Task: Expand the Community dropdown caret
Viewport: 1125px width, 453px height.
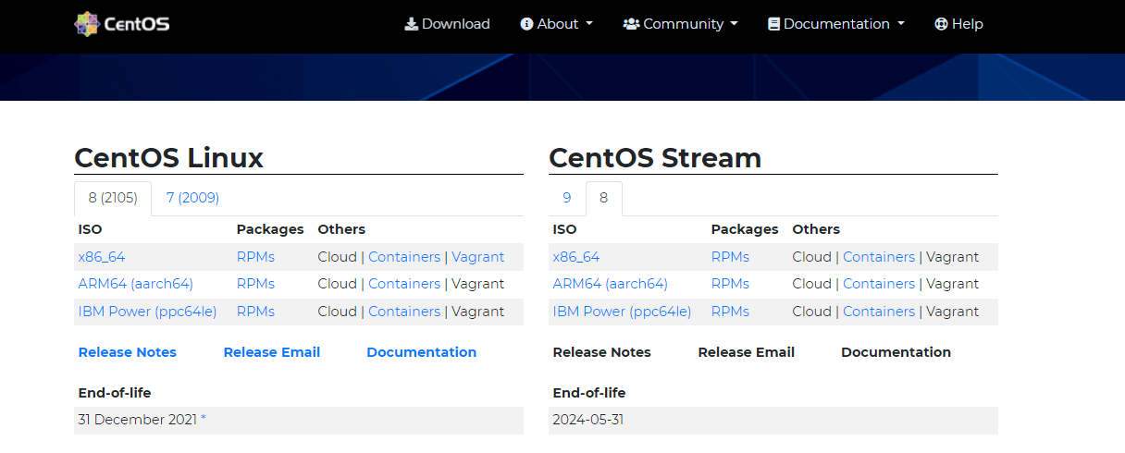Action: 735,25
